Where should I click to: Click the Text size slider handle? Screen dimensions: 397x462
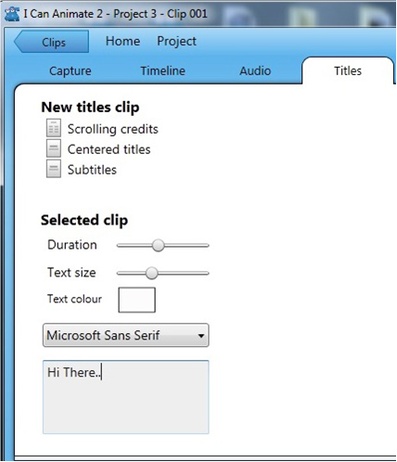click(151, 273)
